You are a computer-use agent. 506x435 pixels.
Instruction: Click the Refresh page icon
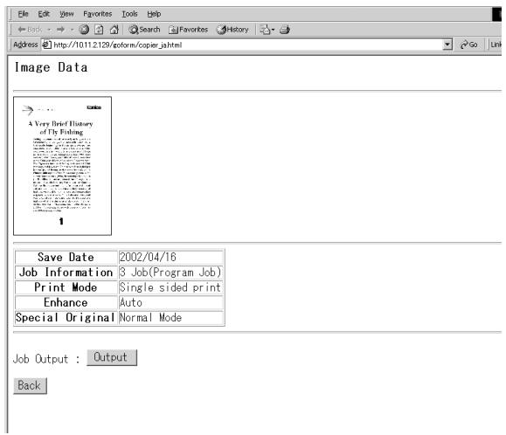coord(99,30)
